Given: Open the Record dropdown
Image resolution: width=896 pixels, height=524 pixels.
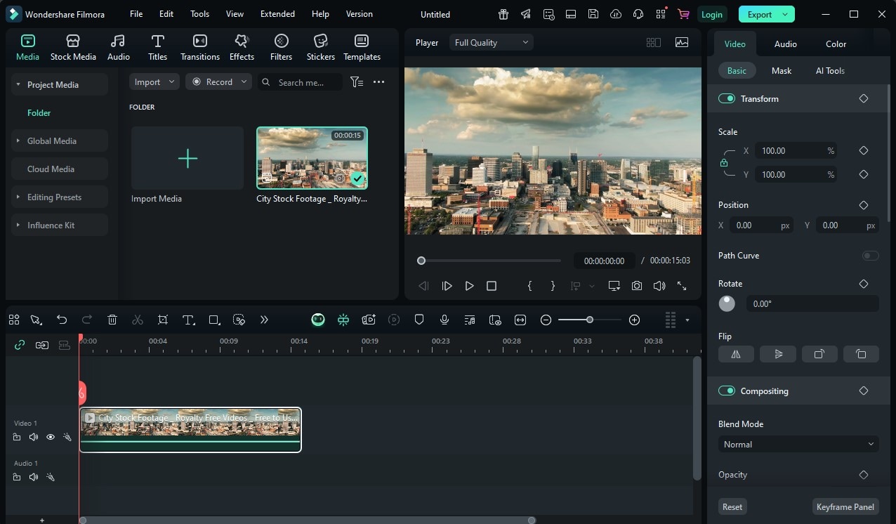Looking at the screenshot, I should click(218, 82).
